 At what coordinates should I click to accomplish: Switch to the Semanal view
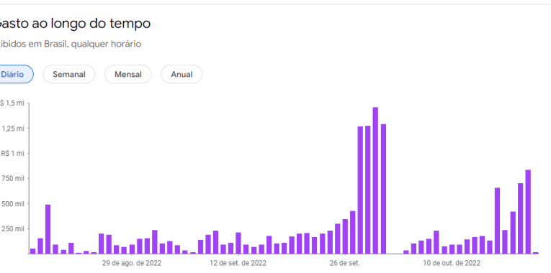click(x=69, y=74)
